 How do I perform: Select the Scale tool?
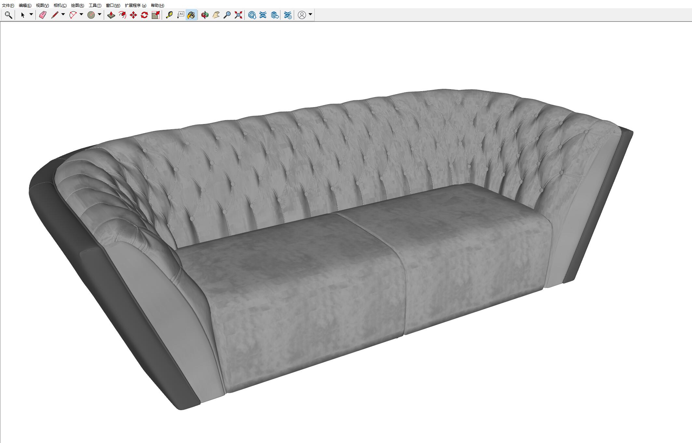click(156, 15)
